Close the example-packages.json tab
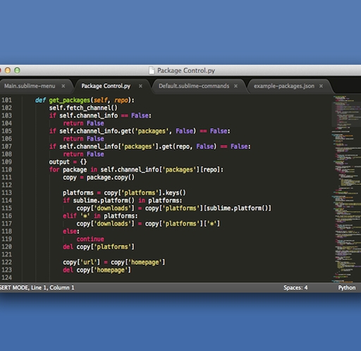The width and height of the screenshot is (361, 351). (321, 86)
